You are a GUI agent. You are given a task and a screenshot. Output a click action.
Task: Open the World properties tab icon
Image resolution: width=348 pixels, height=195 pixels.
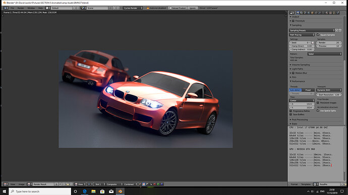(309, 13)
